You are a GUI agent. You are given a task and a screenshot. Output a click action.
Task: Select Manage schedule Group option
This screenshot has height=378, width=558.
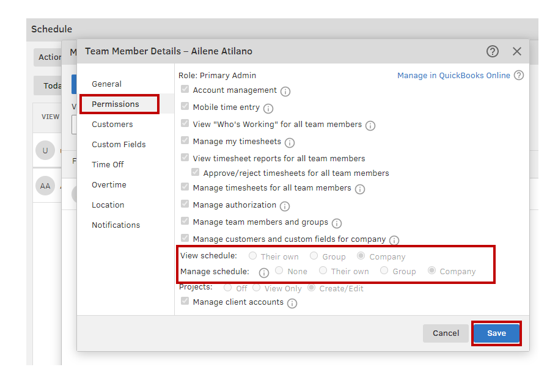[384, 271]
